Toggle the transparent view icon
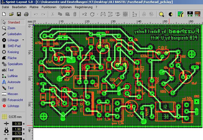Viewport: 203px width, 140px height. (171, 14)
